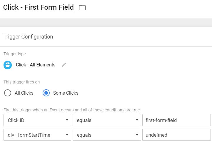
Task: Click the blue mouse trigger type icon
Action: (8, 65)
